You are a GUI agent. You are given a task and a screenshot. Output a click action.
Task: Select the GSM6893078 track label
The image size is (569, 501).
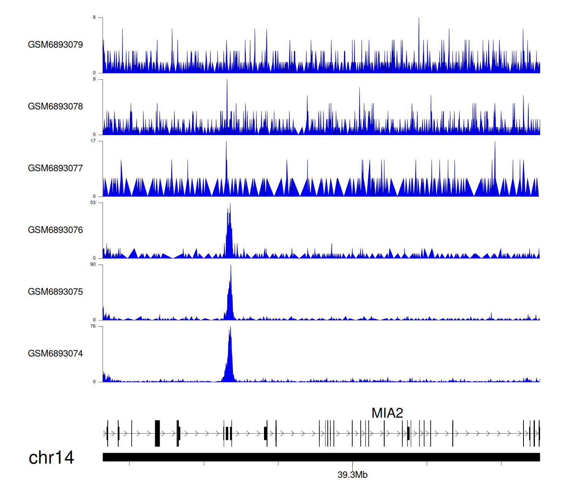55,107
